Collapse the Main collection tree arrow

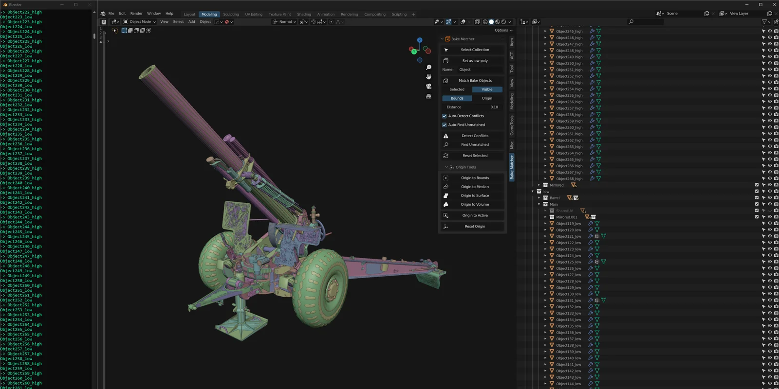point(539,204)
